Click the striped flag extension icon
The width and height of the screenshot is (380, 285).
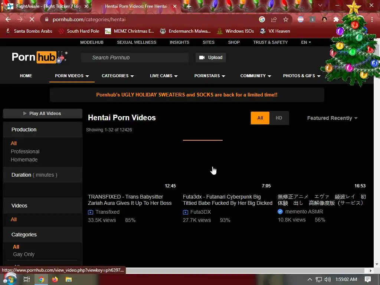(301, 19)
